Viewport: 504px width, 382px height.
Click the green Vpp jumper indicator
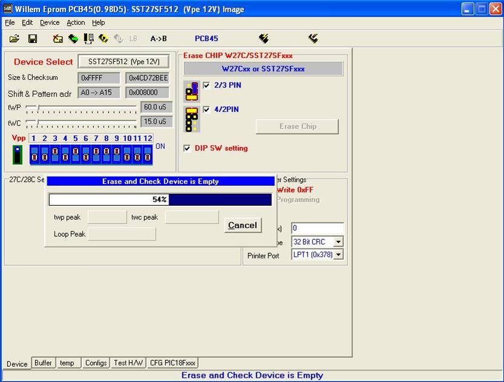(x=18, y=154)
